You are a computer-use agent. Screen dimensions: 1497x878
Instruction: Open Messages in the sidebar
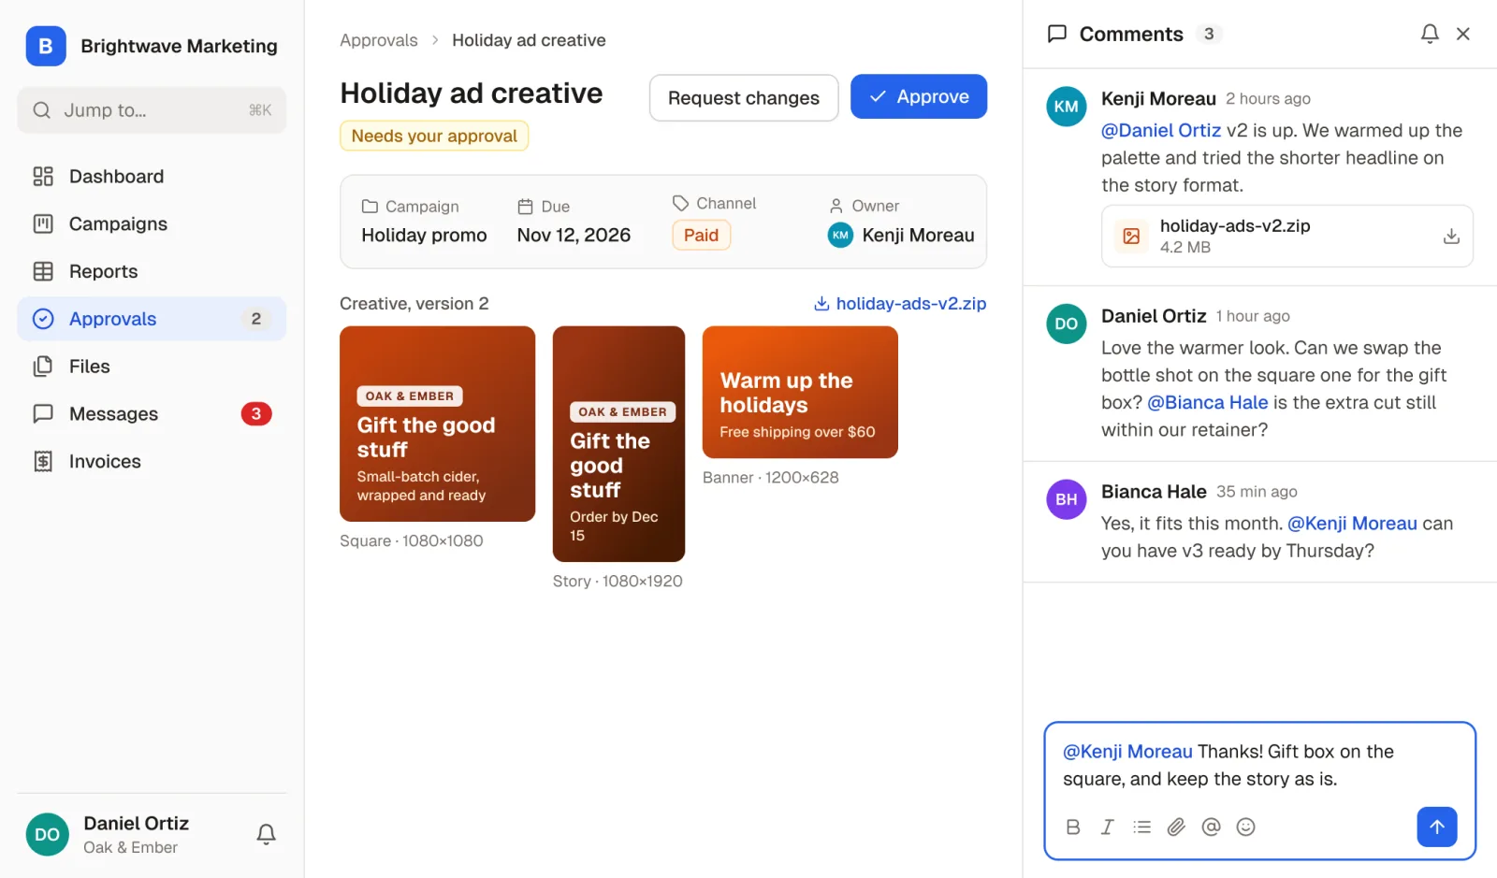pyautogui.click(x=152, y=414)
